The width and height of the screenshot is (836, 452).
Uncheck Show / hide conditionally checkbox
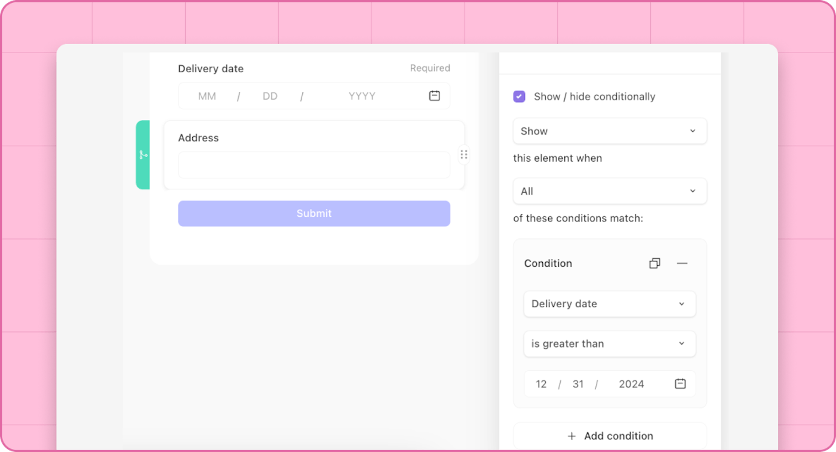tap(520, 97)
